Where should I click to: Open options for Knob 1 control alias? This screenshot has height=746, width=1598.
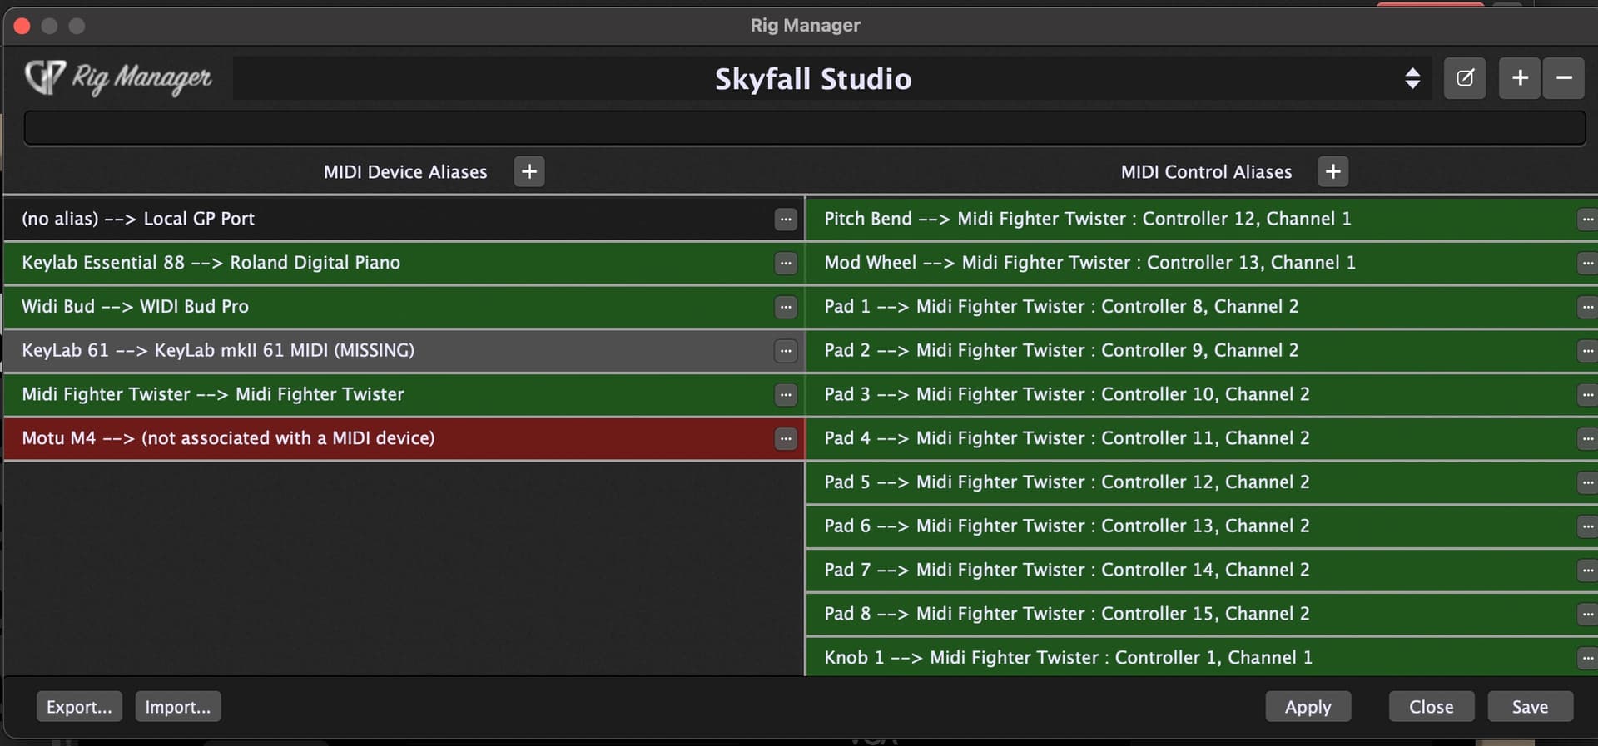tap(1587, 658)
